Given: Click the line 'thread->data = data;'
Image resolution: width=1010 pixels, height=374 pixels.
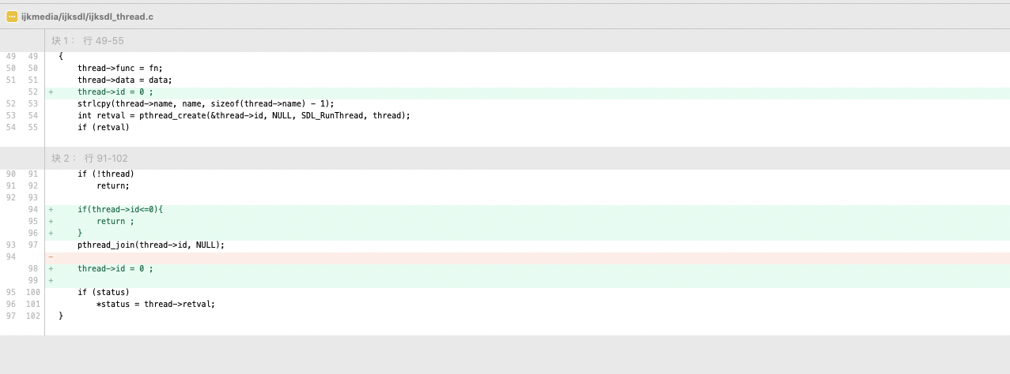Looking at the screenshot, I should (124, 80).
